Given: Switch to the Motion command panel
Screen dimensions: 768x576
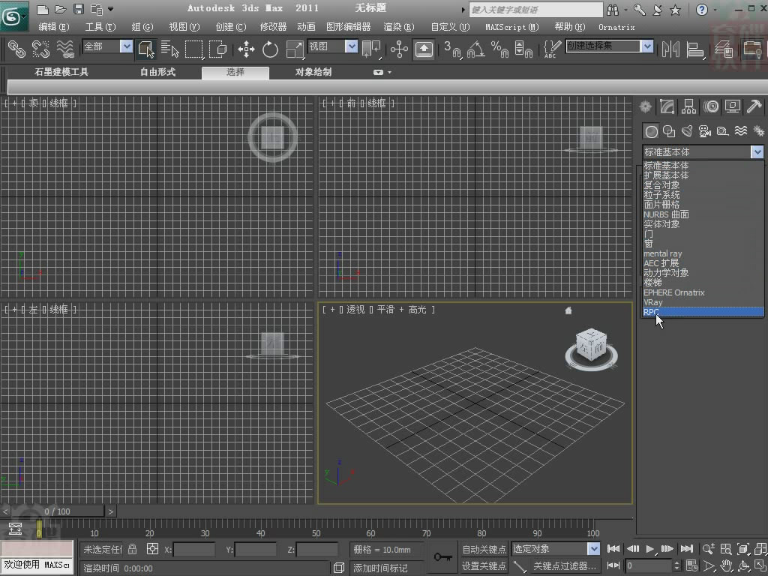Looking at the screenshot, I should click(x=711, y=106).
